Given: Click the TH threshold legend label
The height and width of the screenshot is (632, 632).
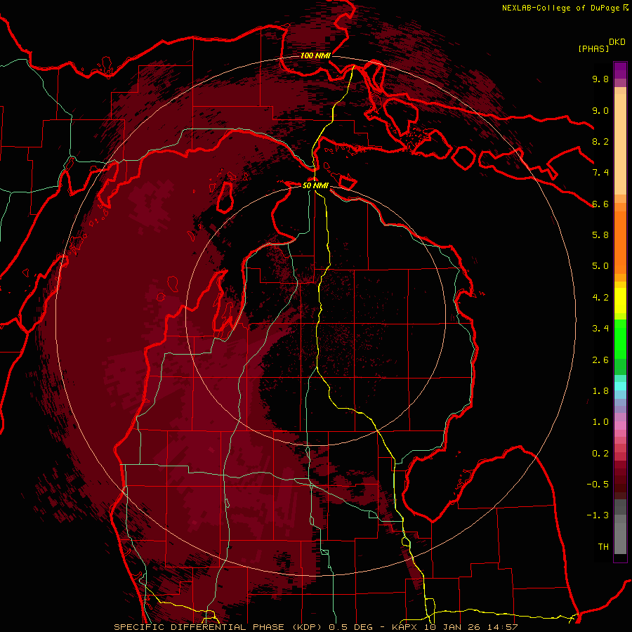Looking at the screenshot, I should tap(603, 547).
